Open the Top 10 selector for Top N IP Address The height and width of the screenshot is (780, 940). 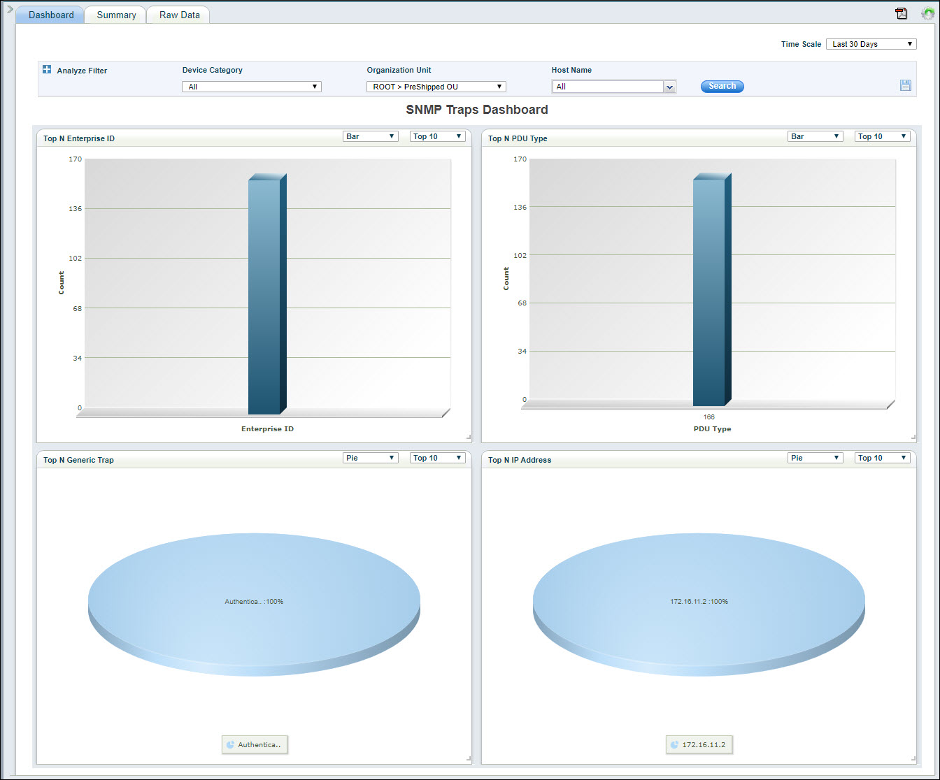tap(882, 457)
